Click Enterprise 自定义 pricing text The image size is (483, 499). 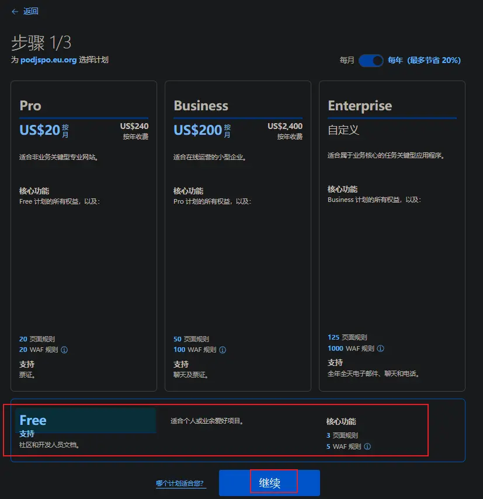(x=343, y=130)
